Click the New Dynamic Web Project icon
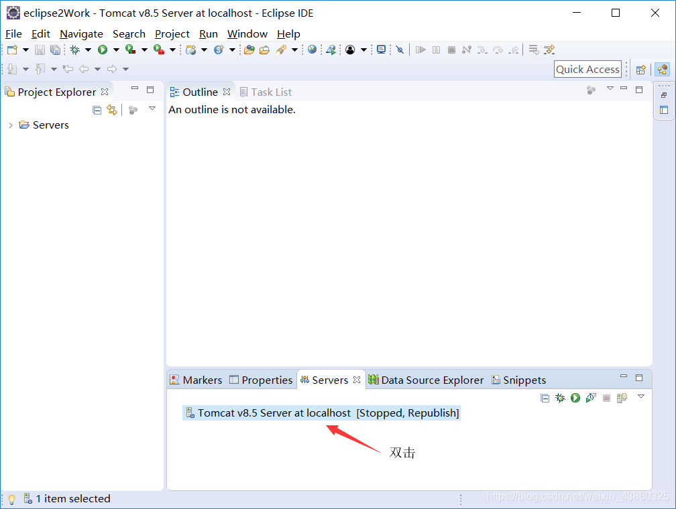676x509 pixels. tap(190, 50)
